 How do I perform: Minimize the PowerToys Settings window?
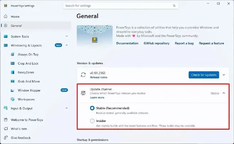click(x=208, y=4)
